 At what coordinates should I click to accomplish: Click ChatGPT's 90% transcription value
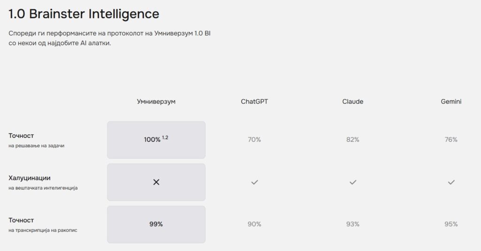[x=255, y=224]
